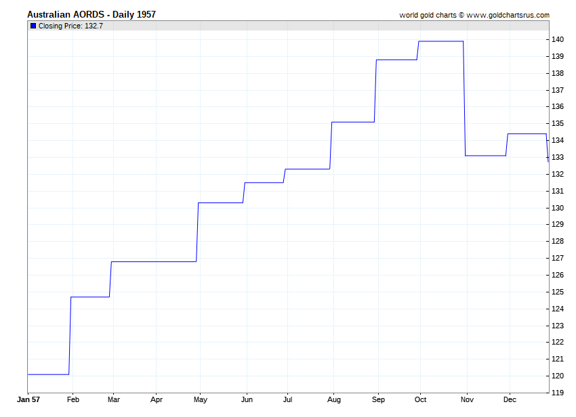576x417 pixels.
Task: Click the 131 y-axis value
Action: point(558,191)
